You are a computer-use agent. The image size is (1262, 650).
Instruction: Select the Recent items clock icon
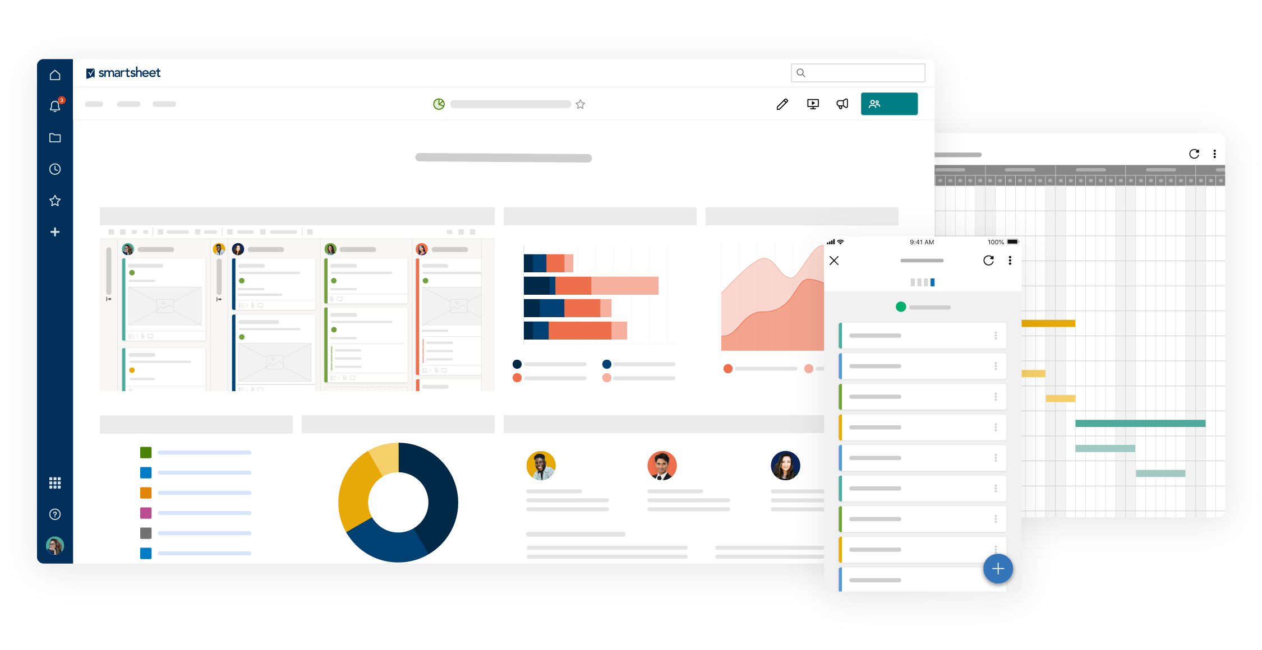tap(56, 169)
